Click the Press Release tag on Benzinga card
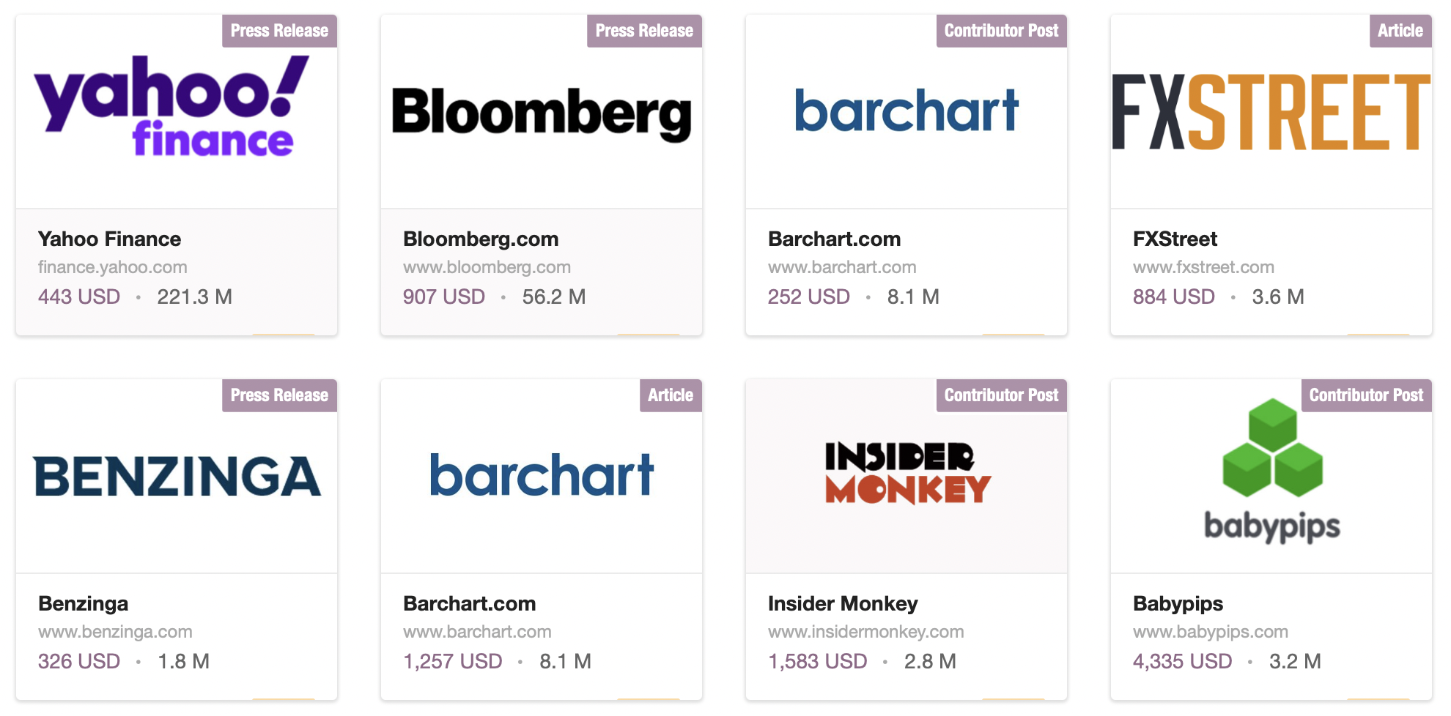This screenshot has width=1451, height=716. click(x=279, y=395)
